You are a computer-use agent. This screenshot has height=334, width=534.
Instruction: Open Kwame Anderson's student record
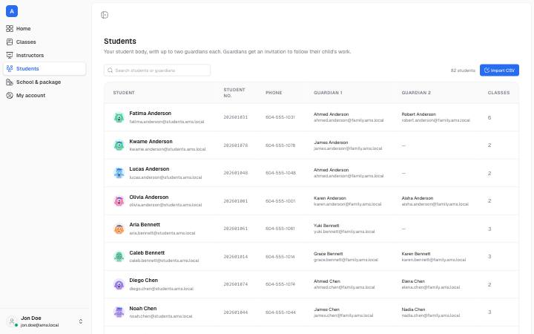coord(151,142)
